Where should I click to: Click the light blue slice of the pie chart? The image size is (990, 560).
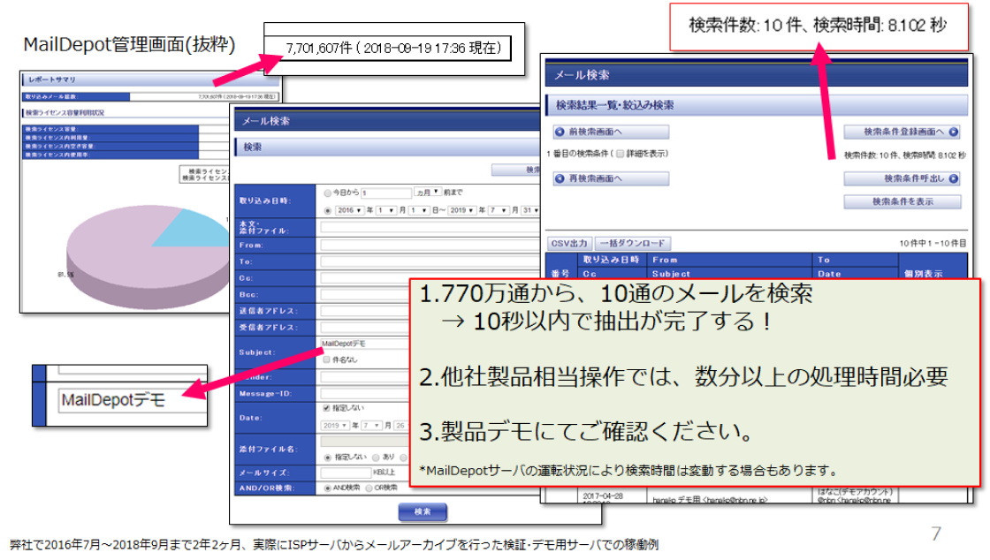(193, 228)
